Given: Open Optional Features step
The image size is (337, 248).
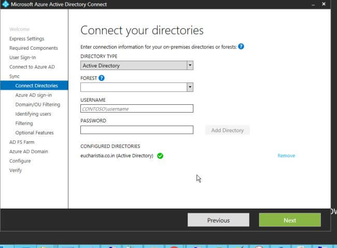Looking at the screenshot, I should click(34, 133).
